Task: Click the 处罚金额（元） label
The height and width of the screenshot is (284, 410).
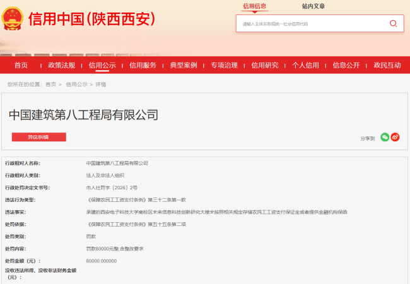Action: point(23,261)
